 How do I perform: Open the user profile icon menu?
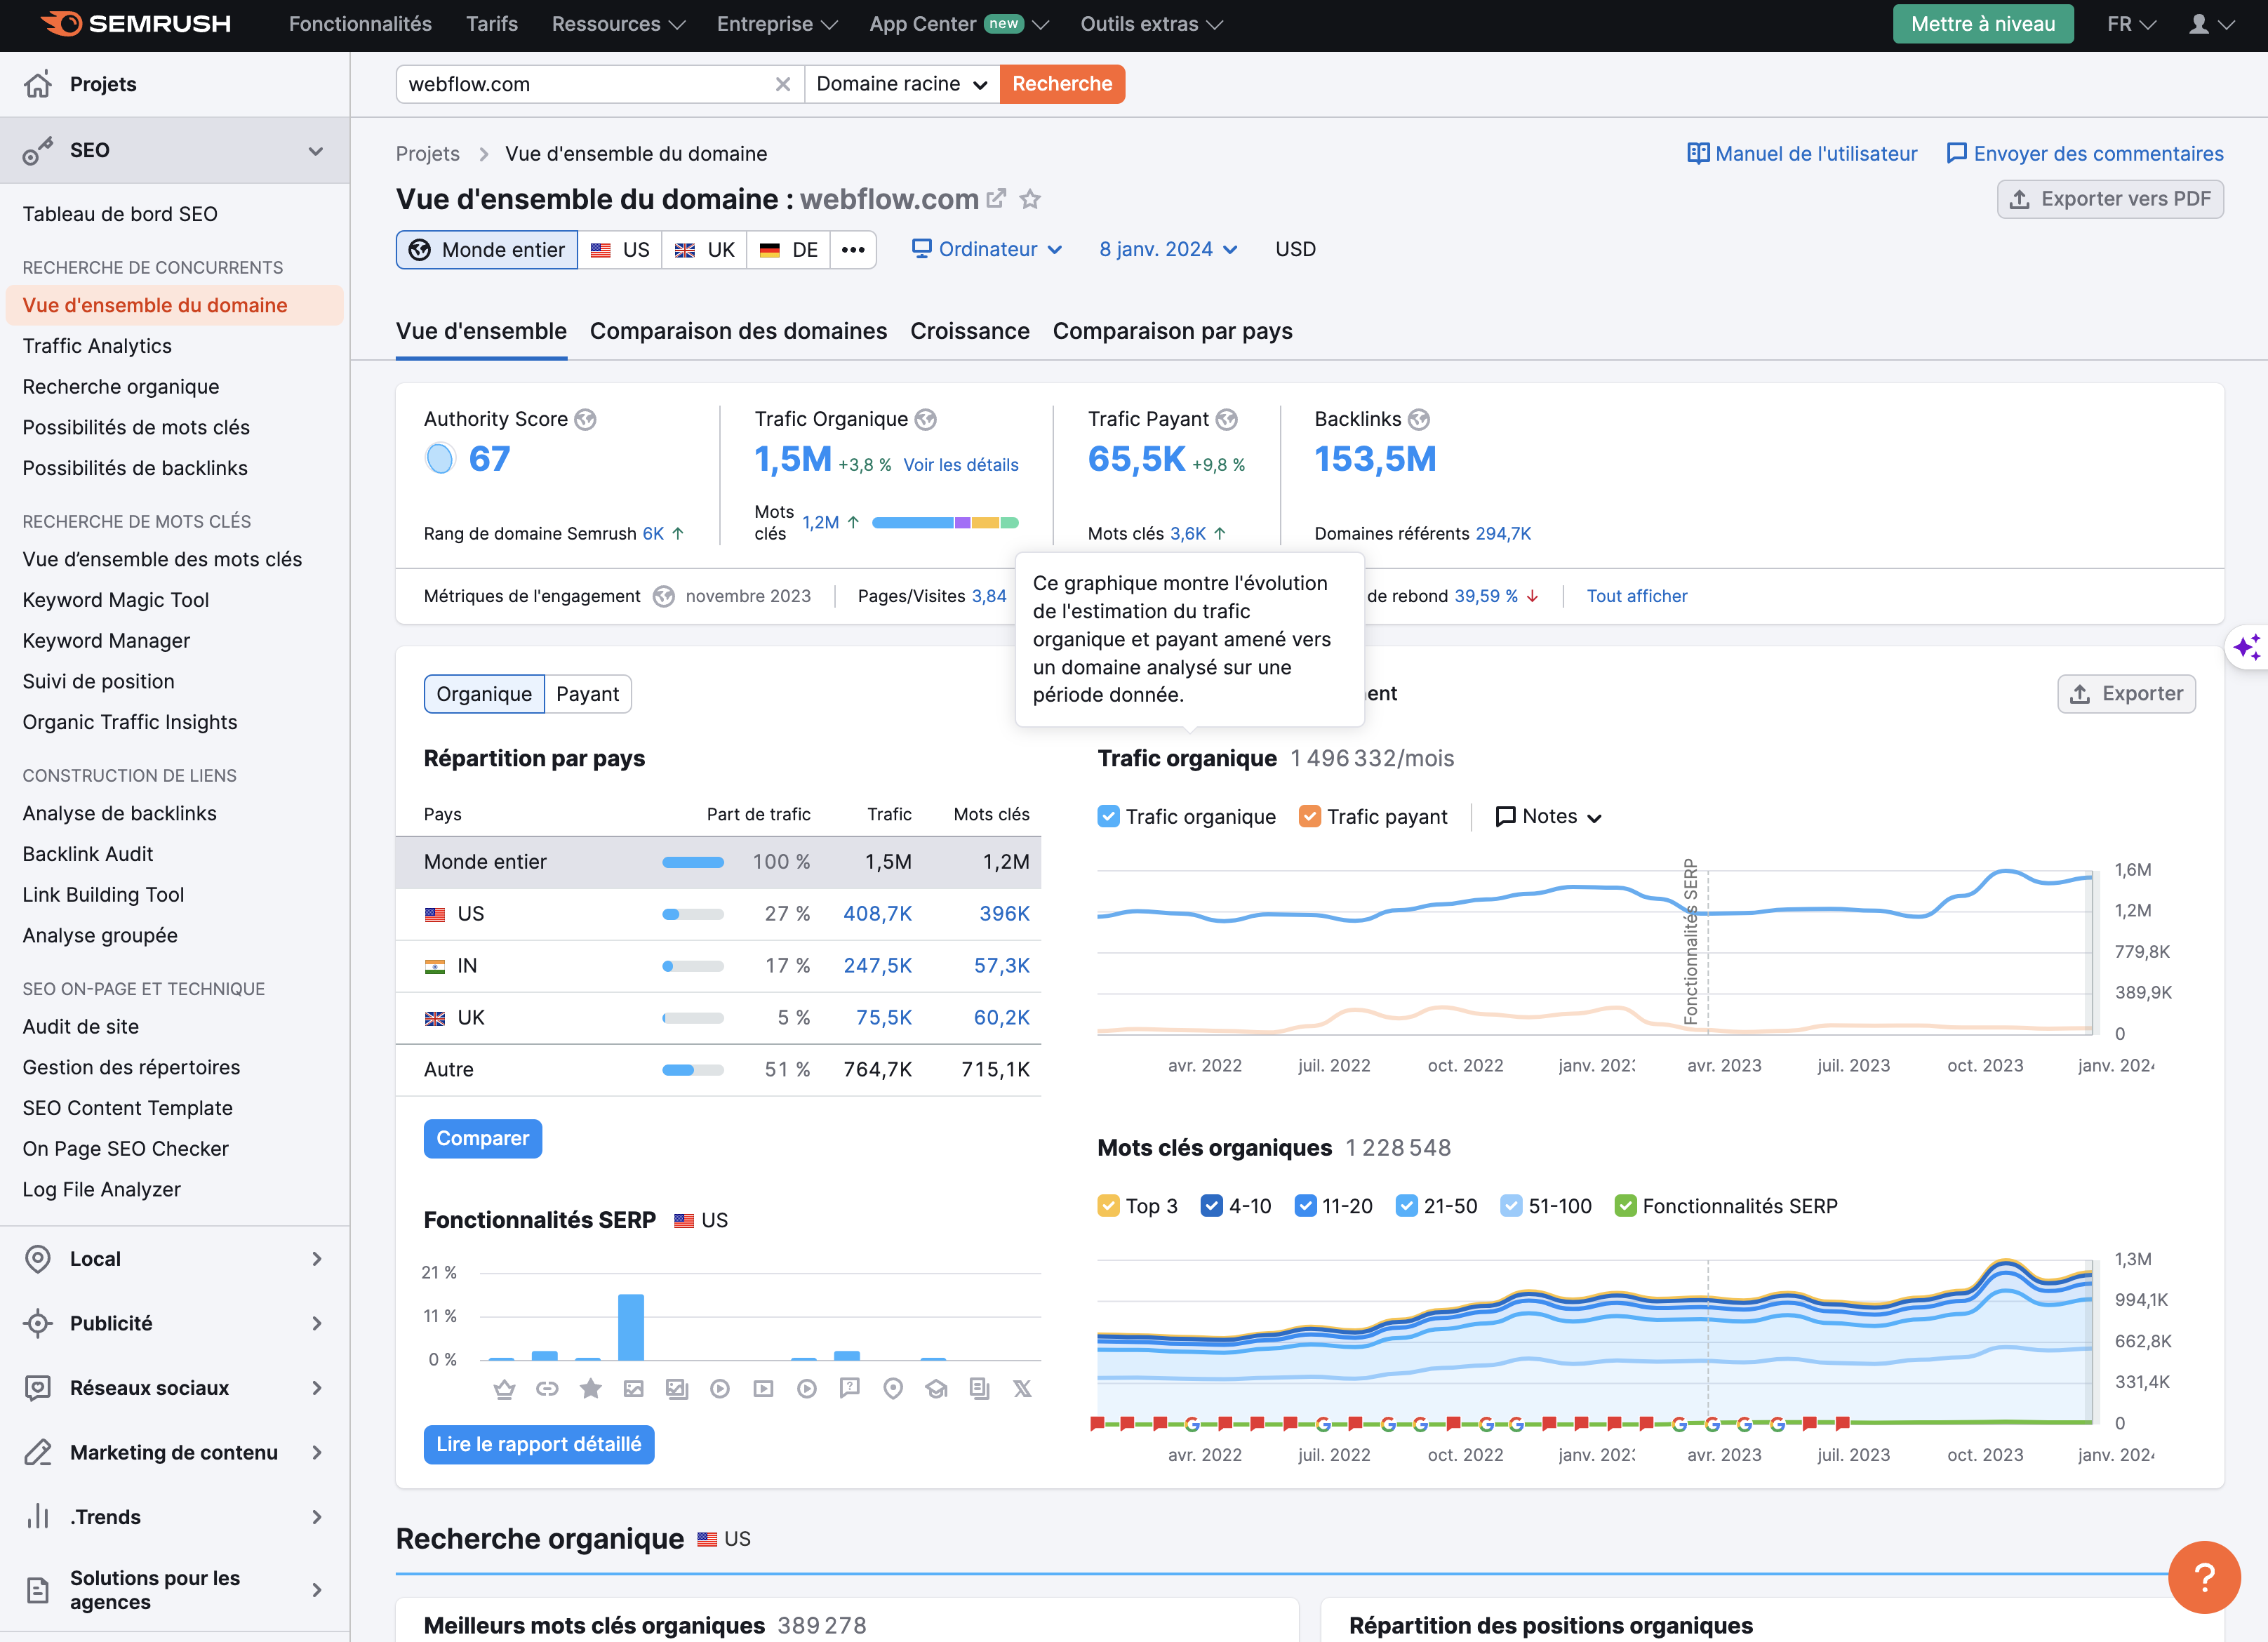2199,24
